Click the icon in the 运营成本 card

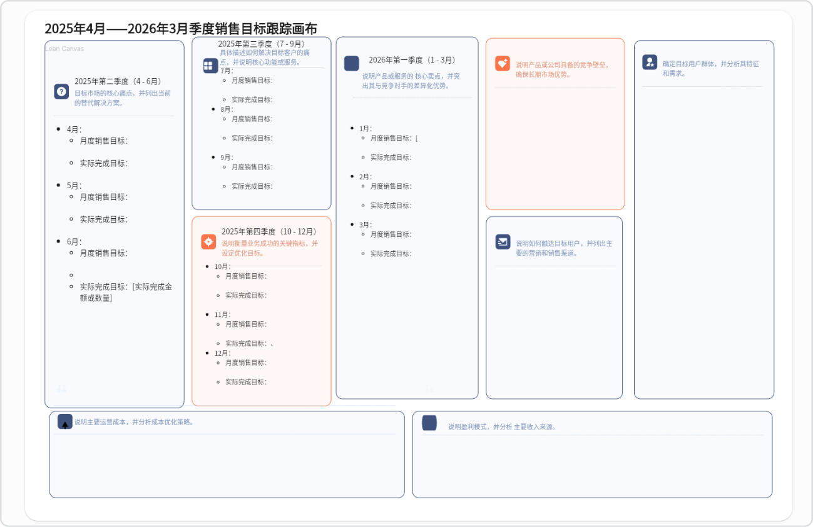click(65, 421)
